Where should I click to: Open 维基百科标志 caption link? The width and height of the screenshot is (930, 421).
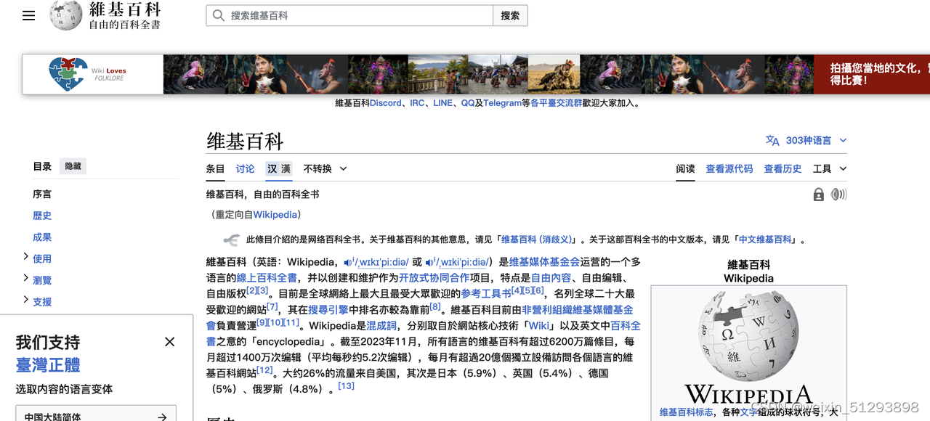pos(686,412)
